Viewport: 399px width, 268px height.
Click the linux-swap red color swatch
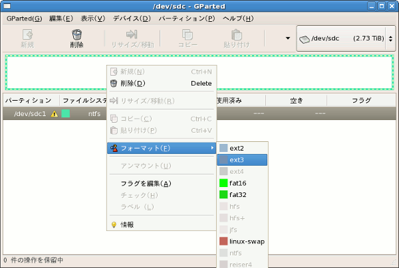click(x=223, y=241)
